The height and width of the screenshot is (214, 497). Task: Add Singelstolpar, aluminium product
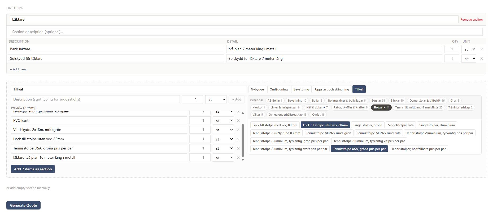click(x=437, y=125)
